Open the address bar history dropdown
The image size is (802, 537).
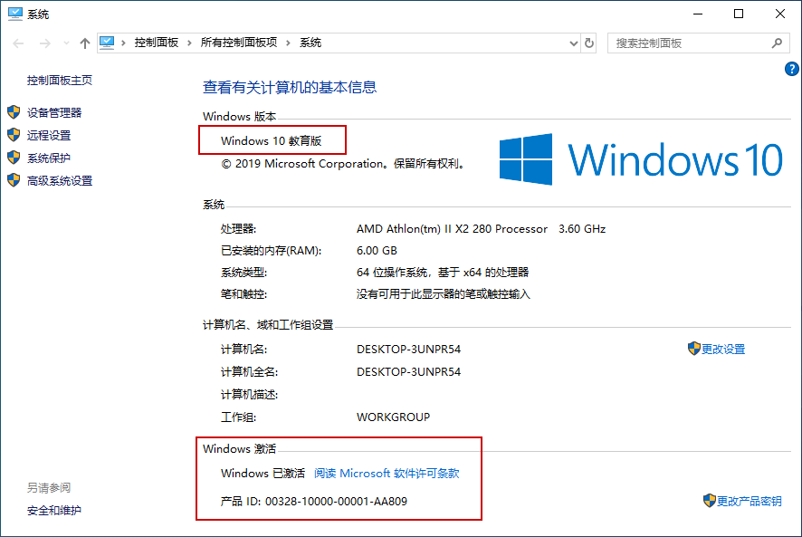coord(573,43)
